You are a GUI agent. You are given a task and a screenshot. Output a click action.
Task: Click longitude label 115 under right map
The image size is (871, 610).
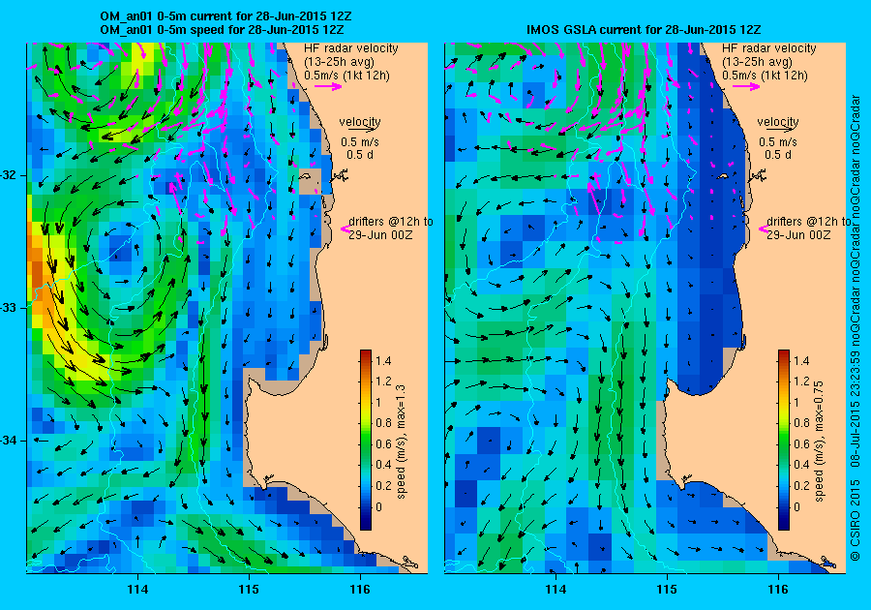tap(667, 590)
